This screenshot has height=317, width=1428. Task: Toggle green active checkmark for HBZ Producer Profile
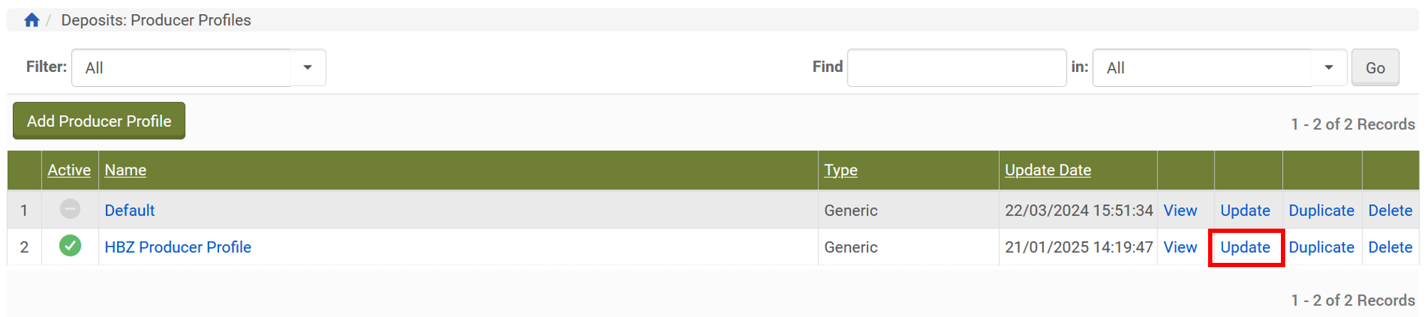click(70, 246)
